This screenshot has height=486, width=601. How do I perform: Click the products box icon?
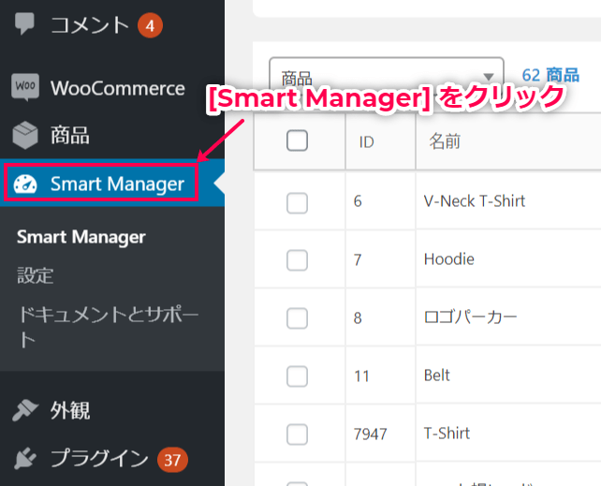pos(25,135)
